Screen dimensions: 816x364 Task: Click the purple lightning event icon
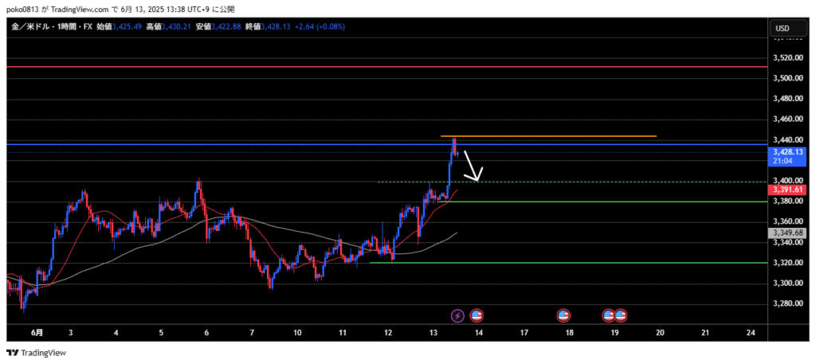(x=457, y=315)
